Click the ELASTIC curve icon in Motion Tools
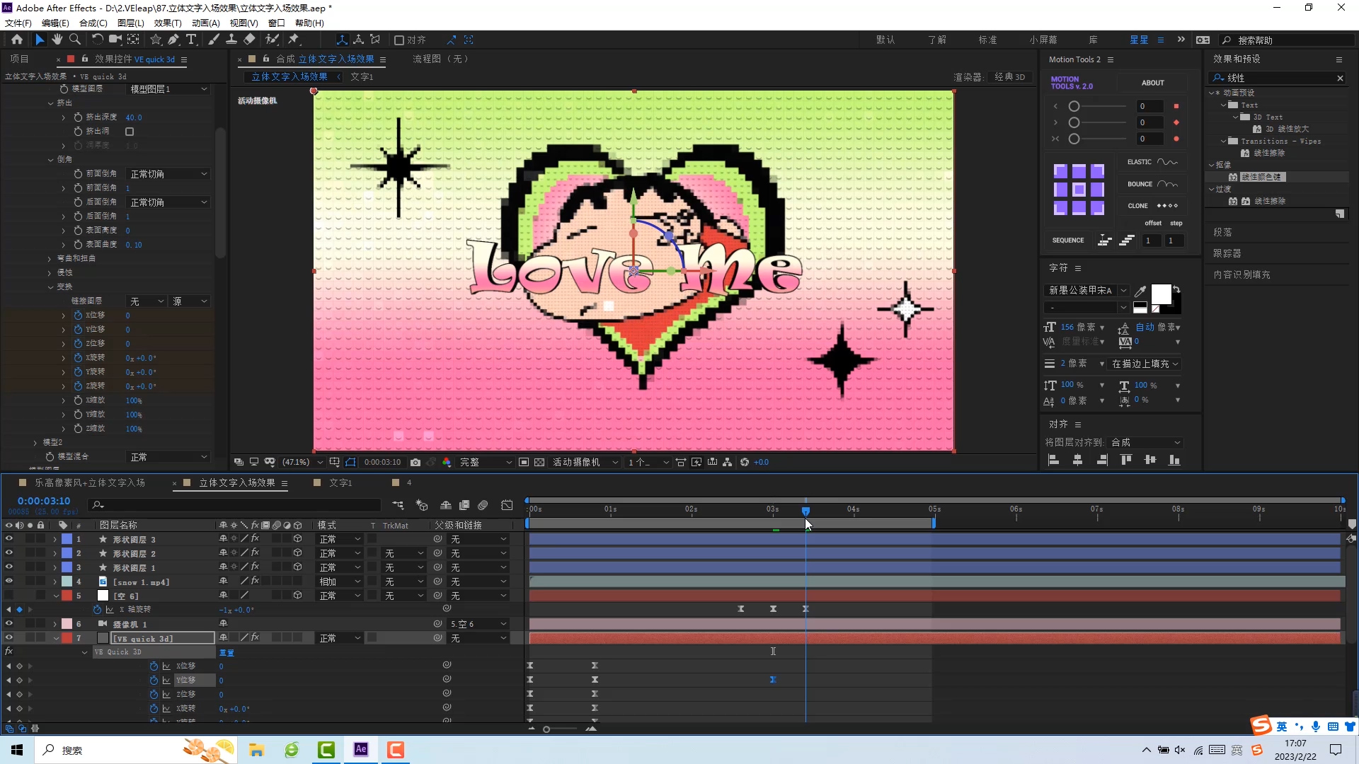 pos(1167,162)
